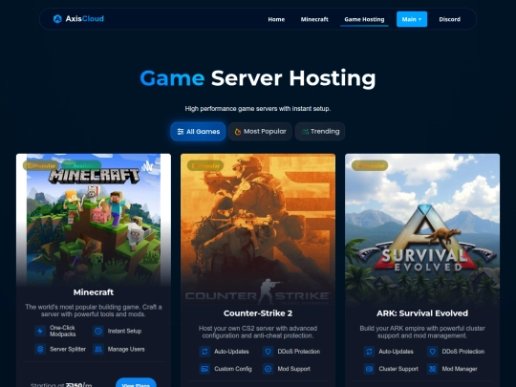Click the sliders icon in All Games

[x=181, y=132]
